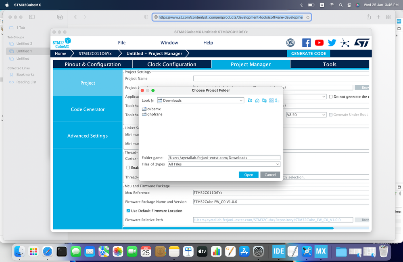
Task: Open Terminal from the dock
Action: point(62,251)
